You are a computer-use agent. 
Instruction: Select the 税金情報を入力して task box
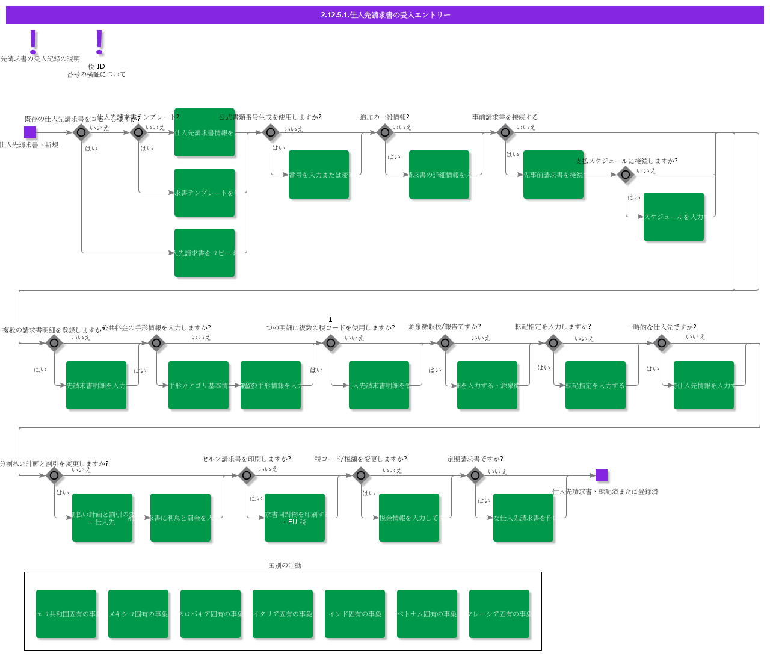409,518
